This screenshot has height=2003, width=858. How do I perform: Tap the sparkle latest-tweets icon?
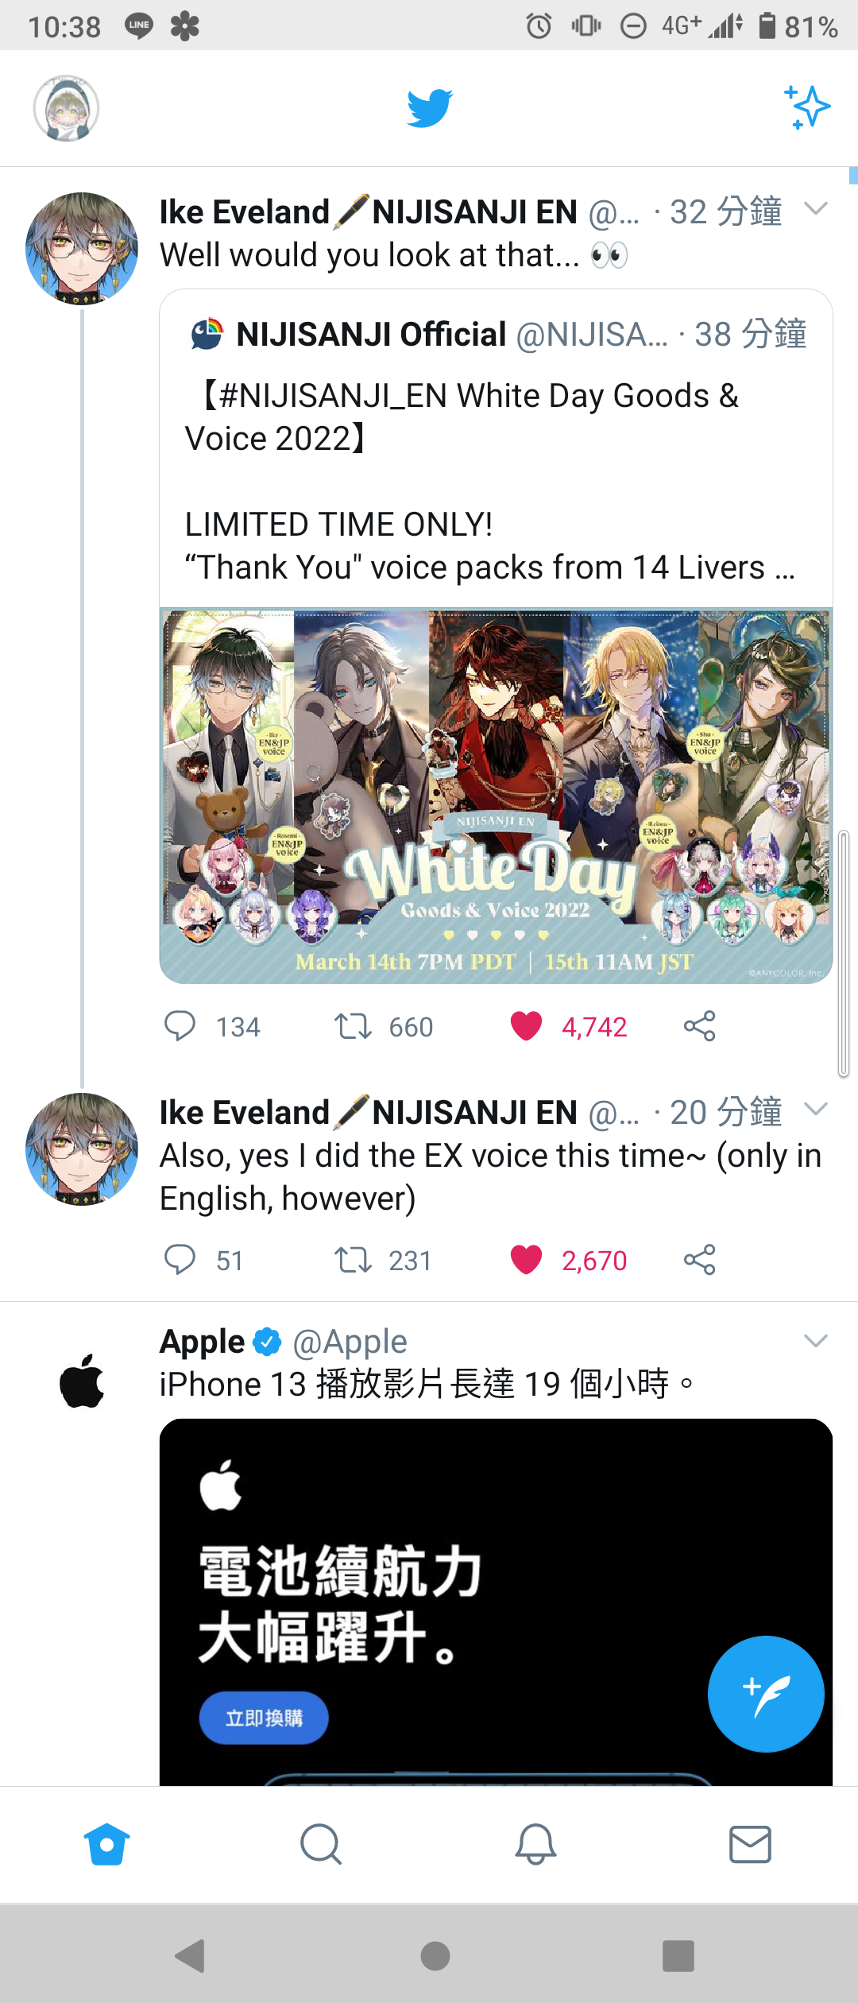click(807, 107)
